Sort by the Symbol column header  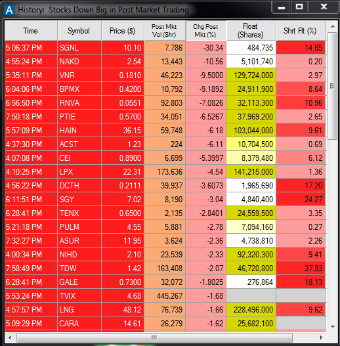coord(79,31)
